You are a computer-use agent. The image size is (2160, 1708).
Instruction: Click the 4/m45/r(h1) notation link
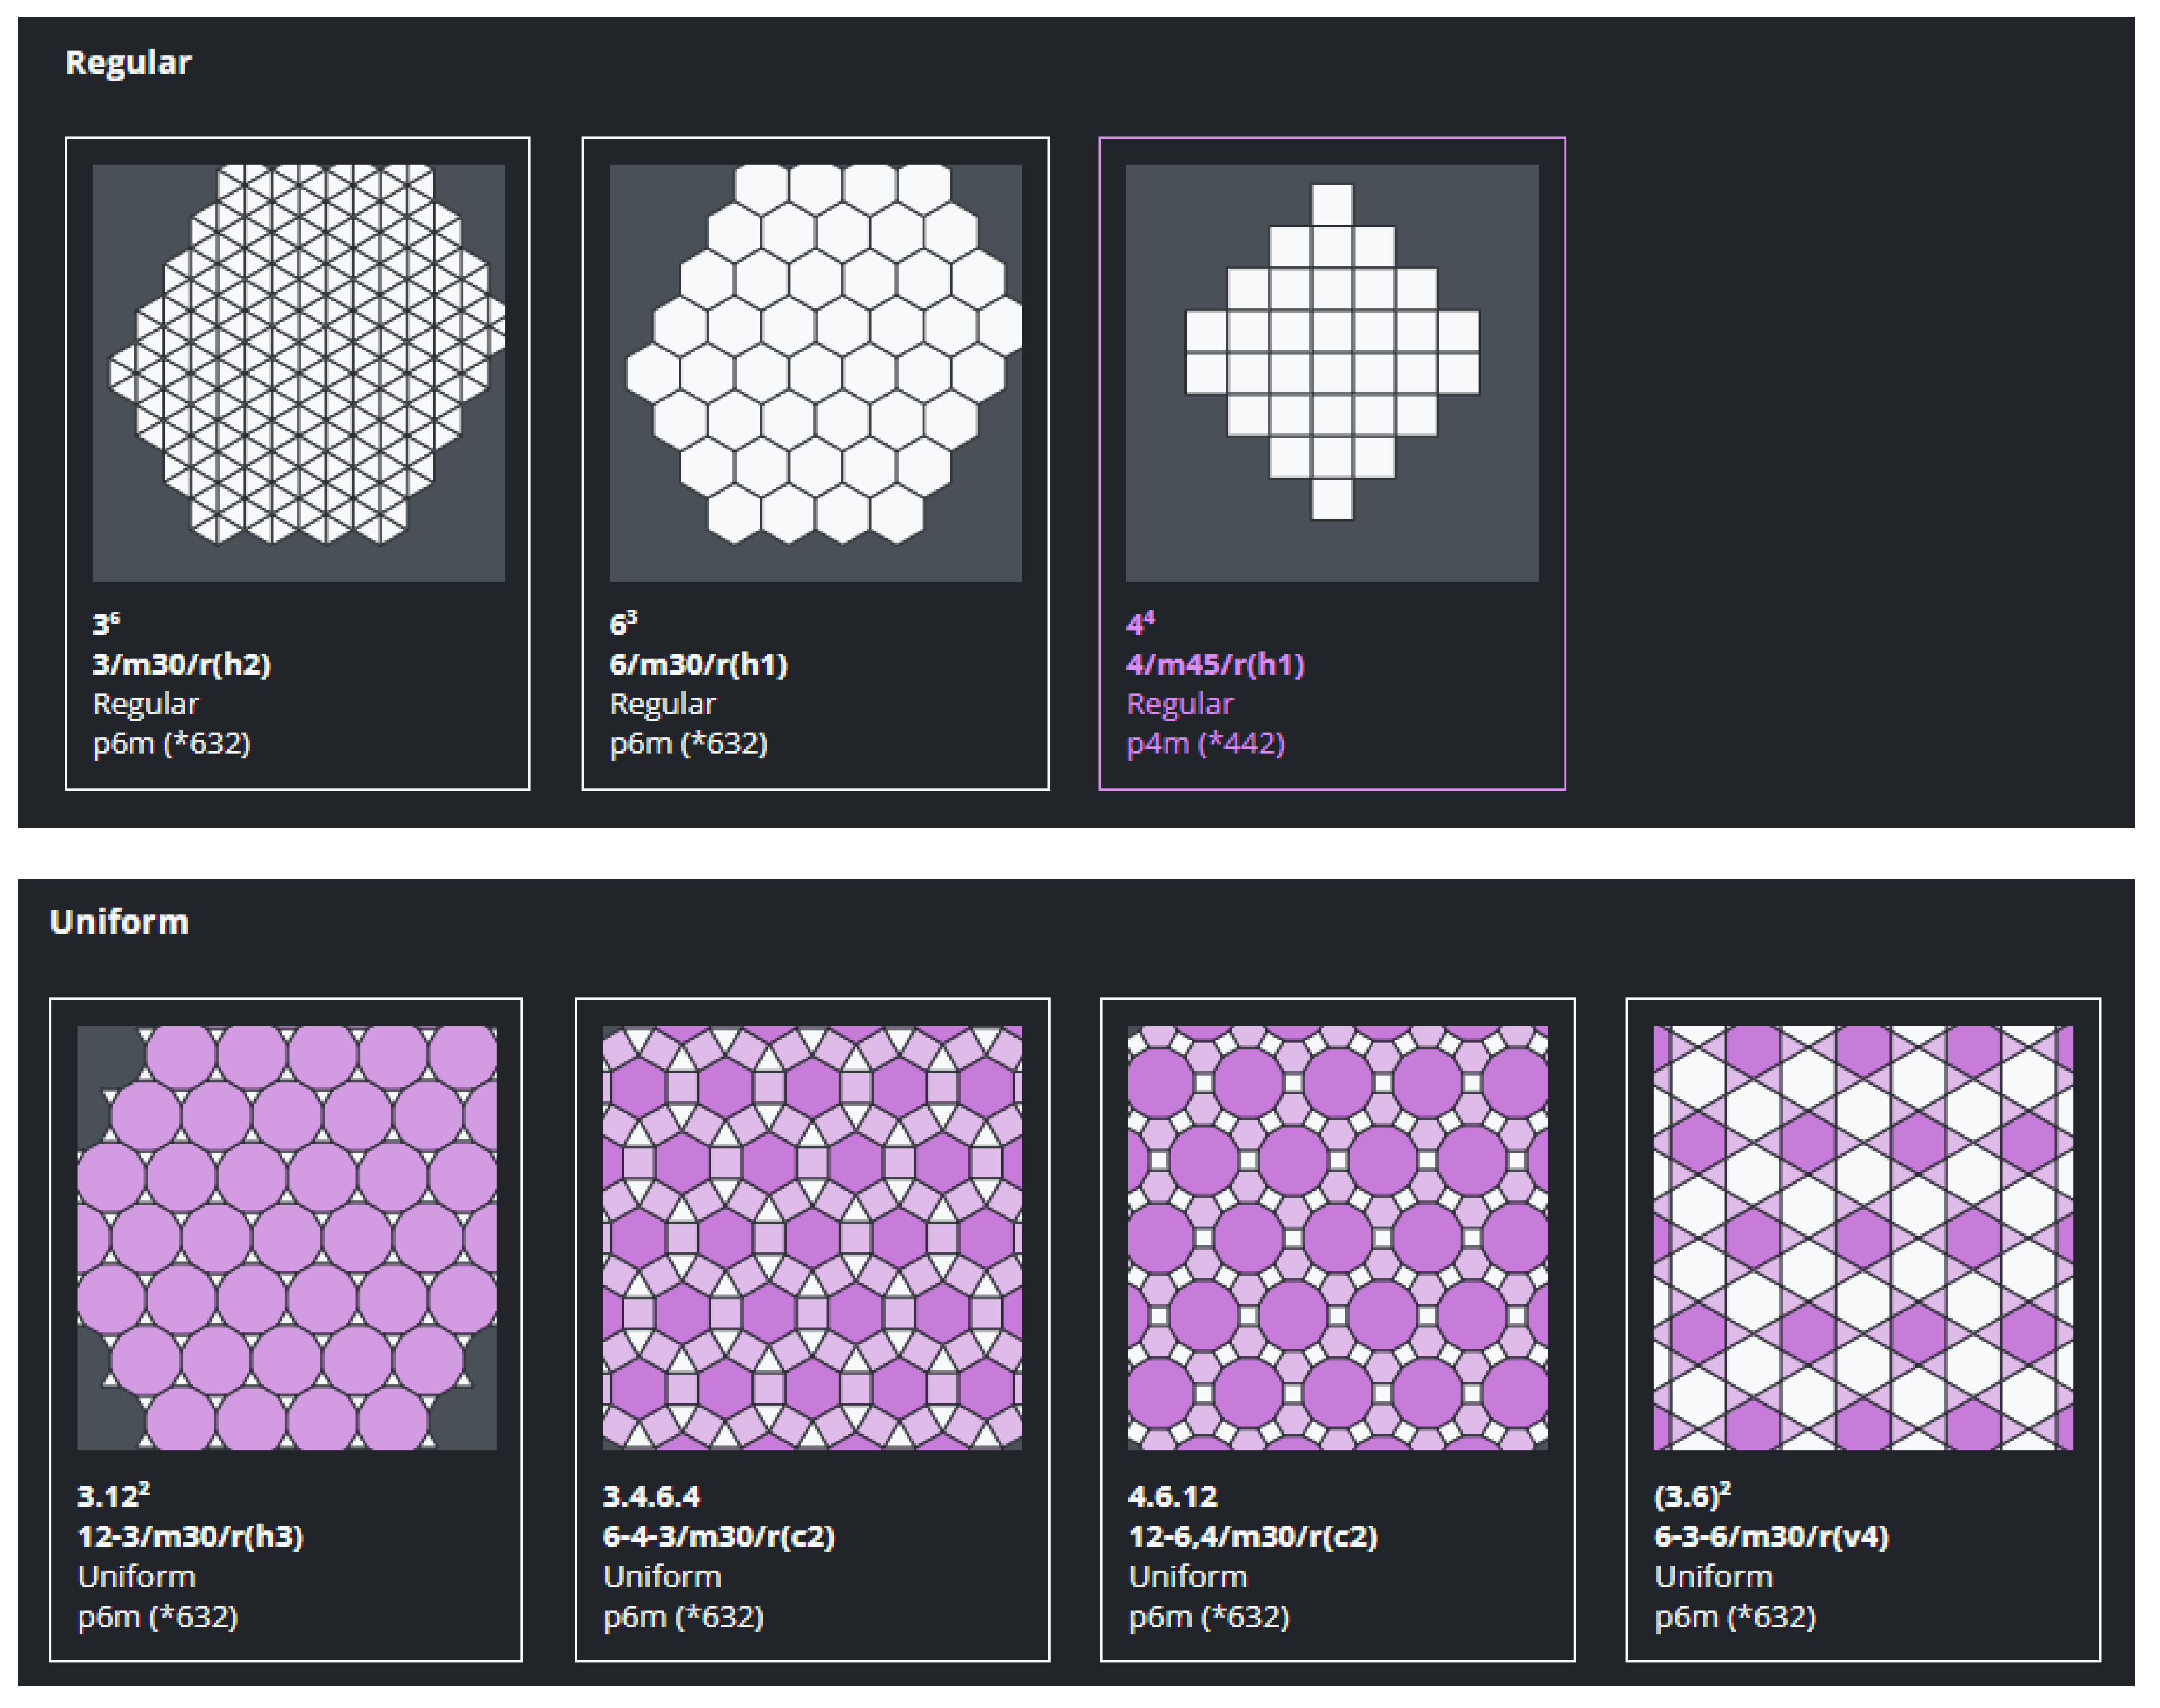[x=1215, y=664]
